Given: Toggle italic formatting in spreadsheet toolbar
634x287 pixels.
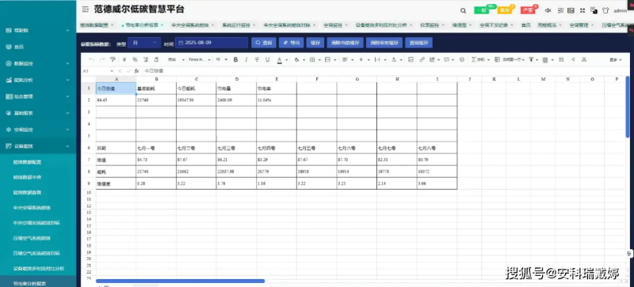Looking at the screenshot, I should pos(246,60).
